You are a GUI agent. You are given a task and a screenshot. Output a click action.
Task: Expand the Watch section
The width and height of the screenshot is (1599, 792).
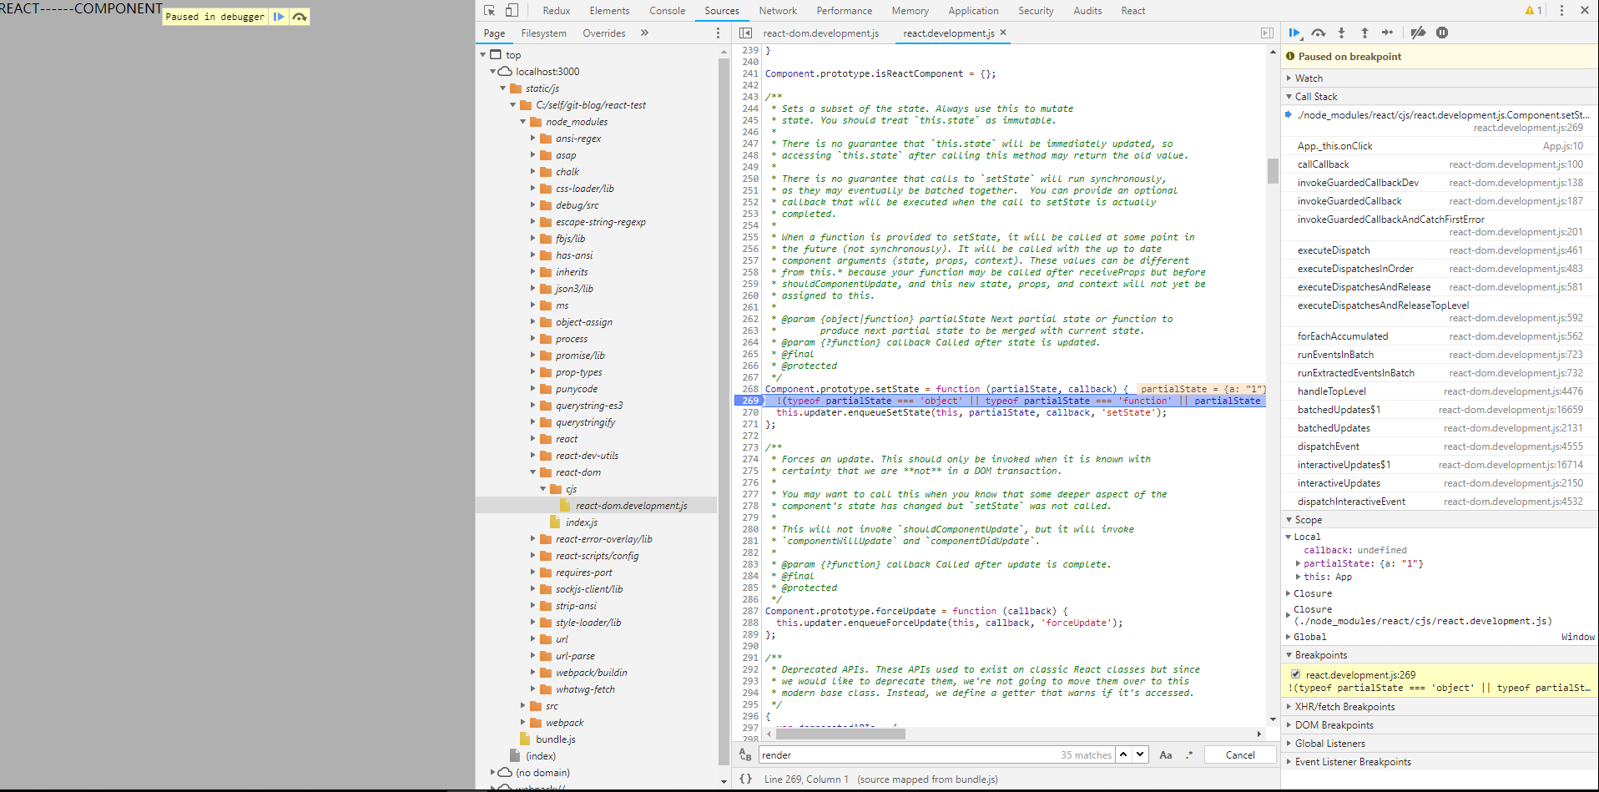point(1309,78)
